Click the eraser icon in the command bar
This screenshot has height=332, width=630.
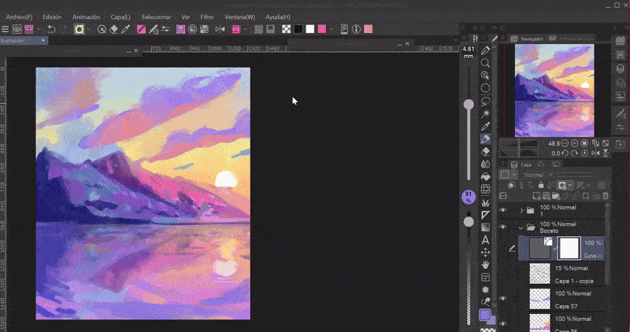113,29
